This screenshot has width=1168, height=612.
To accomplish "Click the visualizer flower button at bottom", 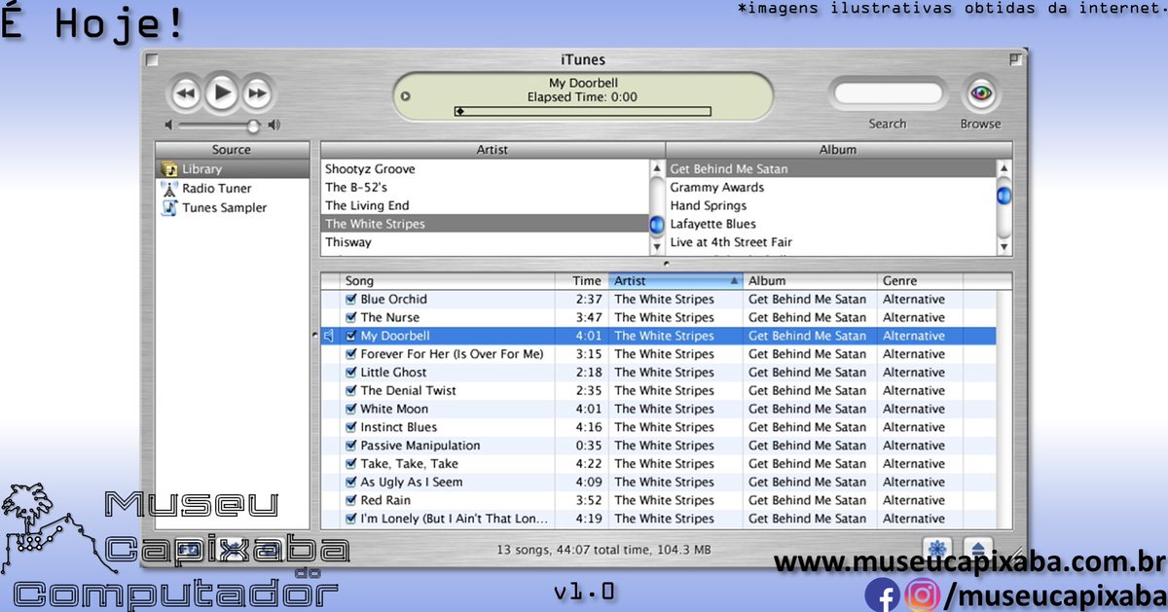I will 937,548.
